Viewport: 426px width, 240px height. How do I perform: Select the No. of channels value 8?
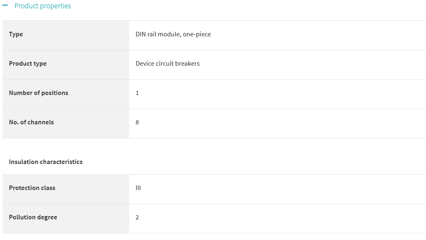[137, 122]
